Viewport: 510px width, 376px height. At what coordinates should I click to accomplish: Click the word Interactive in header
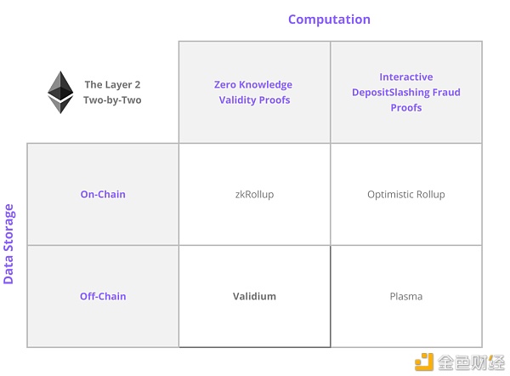coord(406,77)
